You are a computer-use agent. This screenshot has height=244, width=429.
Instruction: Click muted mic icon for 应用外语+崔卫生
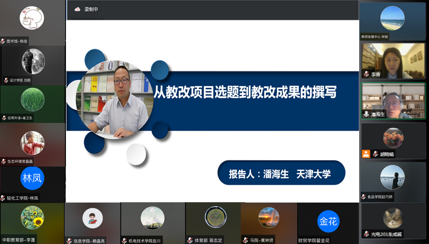4,118
